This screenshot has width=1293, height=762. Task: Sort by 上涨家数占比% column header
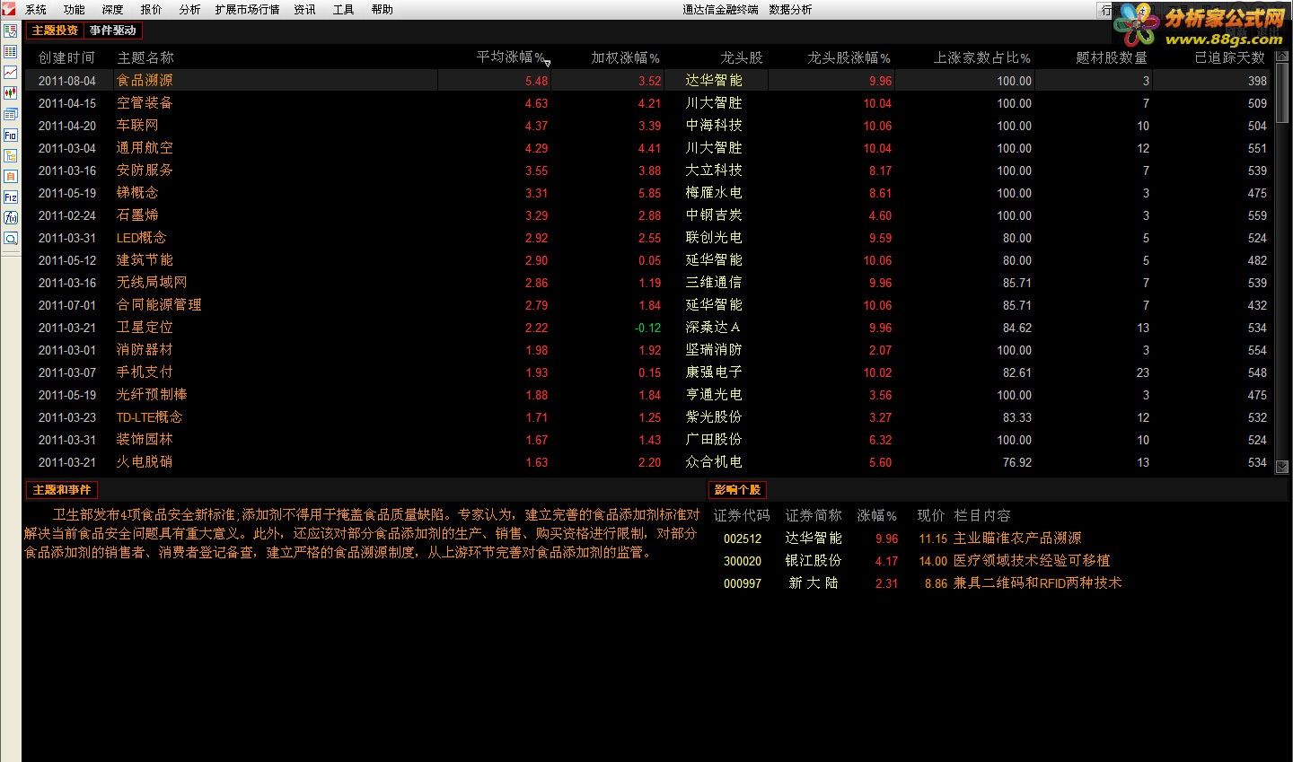981,57
